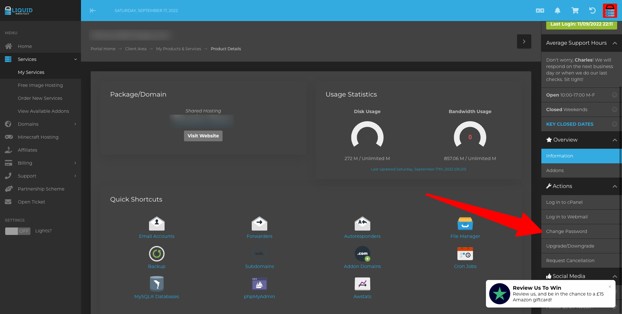Select Order New Services menu item
Screen dimensions: 622x314
tap(40, 98)
